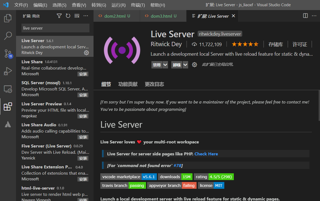Refresh the extensions list
The image size is (320, 201).
[68, 16]
